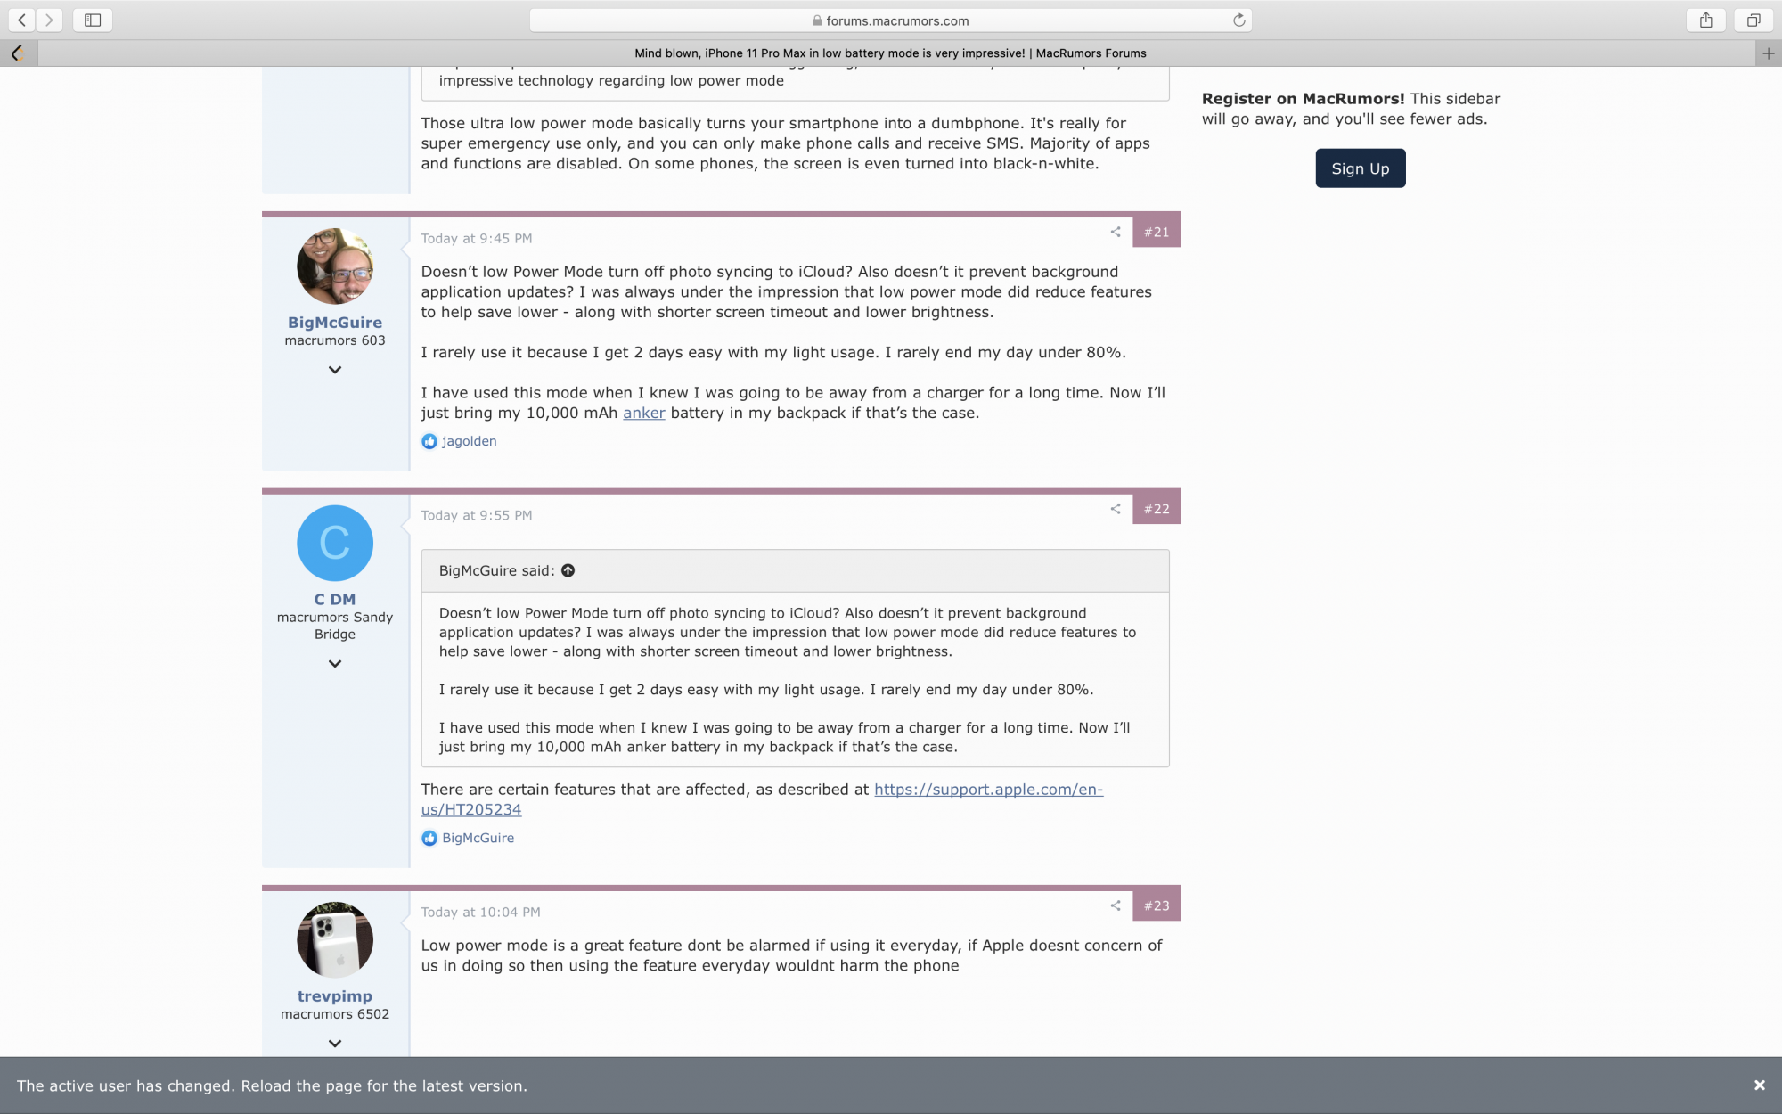The width and height of the screenshot is (1782, 1114).
Task: Show all tabs overview icon
Action: coord(1753,20)
